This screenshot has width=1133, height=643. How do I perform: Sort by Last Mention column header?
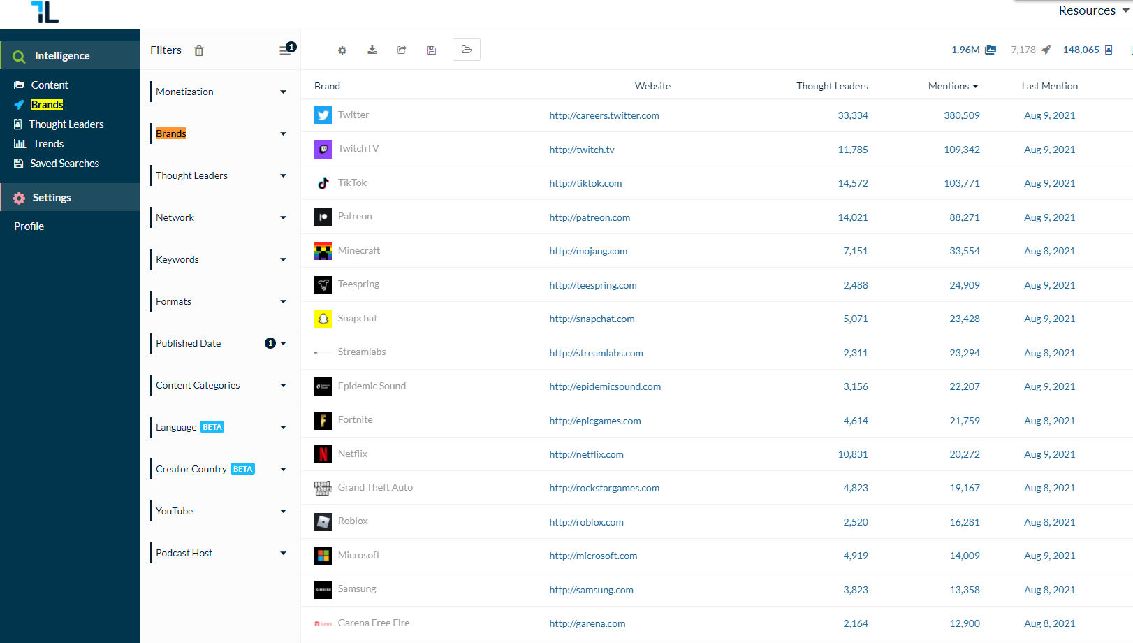1049,86
